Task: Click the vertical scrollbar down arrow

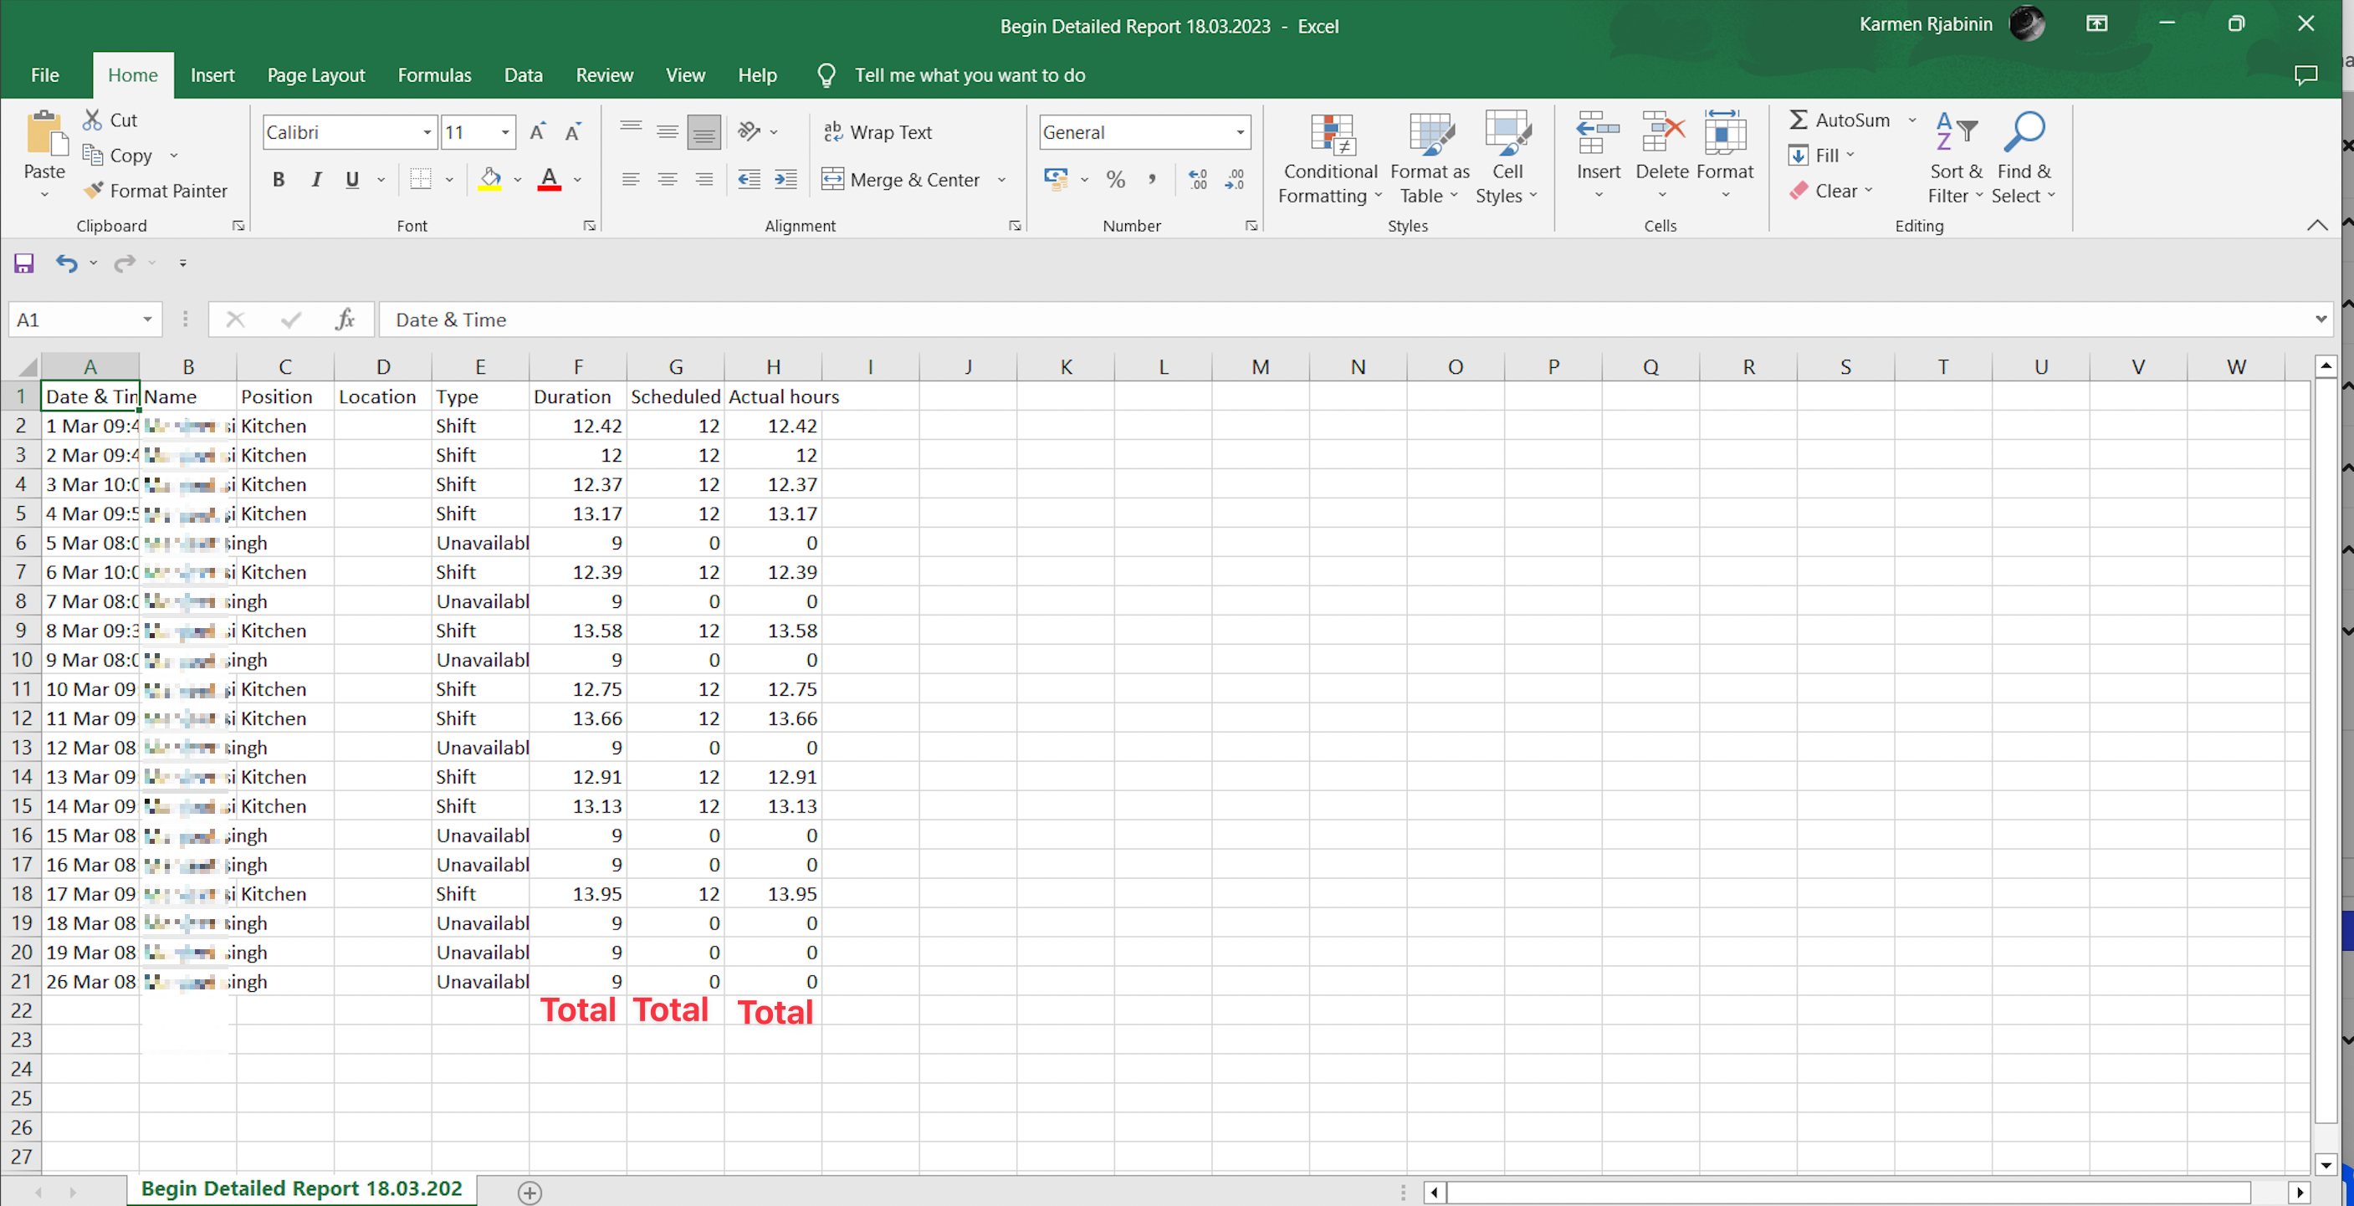Action: click(2326, 1164)
